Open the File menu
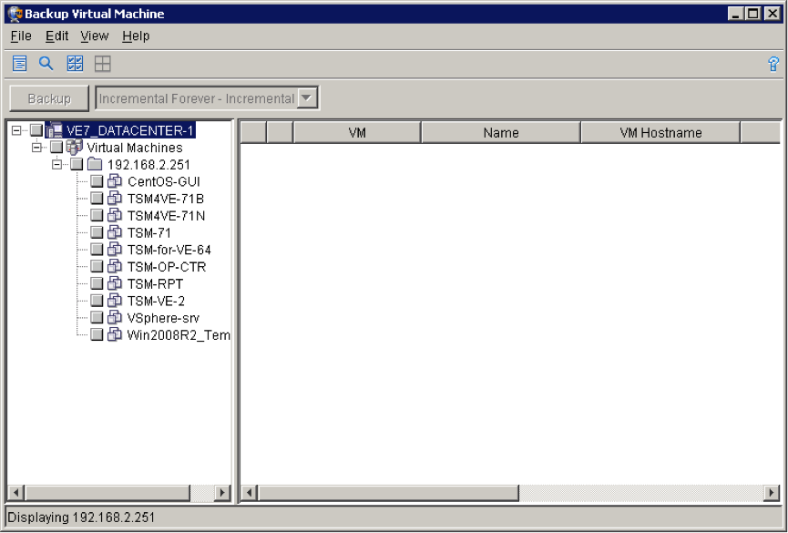The image size is (788, 533). (20, 36)
